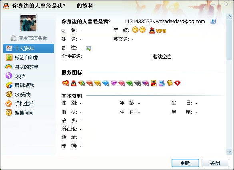Click the first smiley level icon
Viewport: 234px width, 170px height.
pyautogui.click(x=135, y=30)
